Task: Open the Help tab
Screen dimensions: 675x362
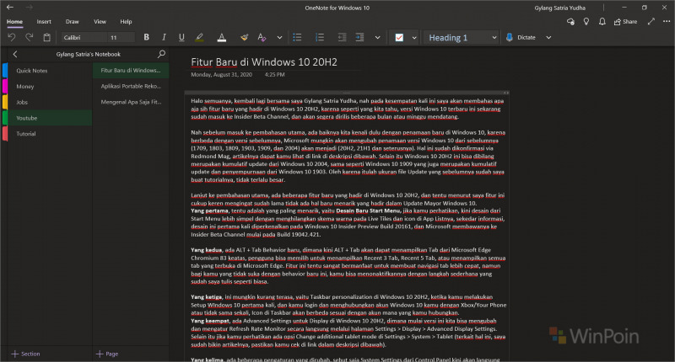Action: 126,22
